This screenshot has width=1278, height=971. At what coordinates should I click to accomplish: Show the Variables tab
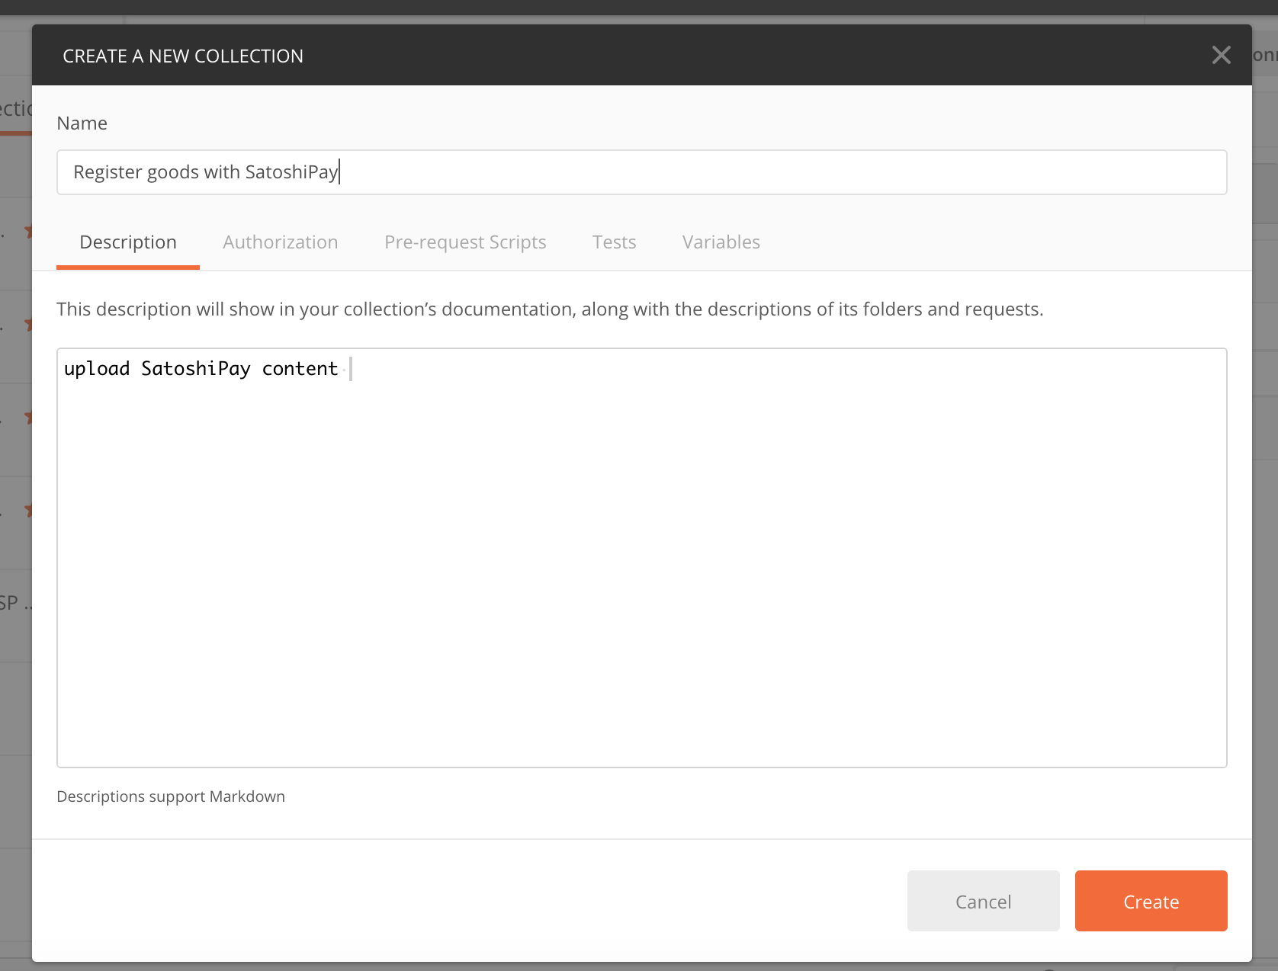coord(721,242)
